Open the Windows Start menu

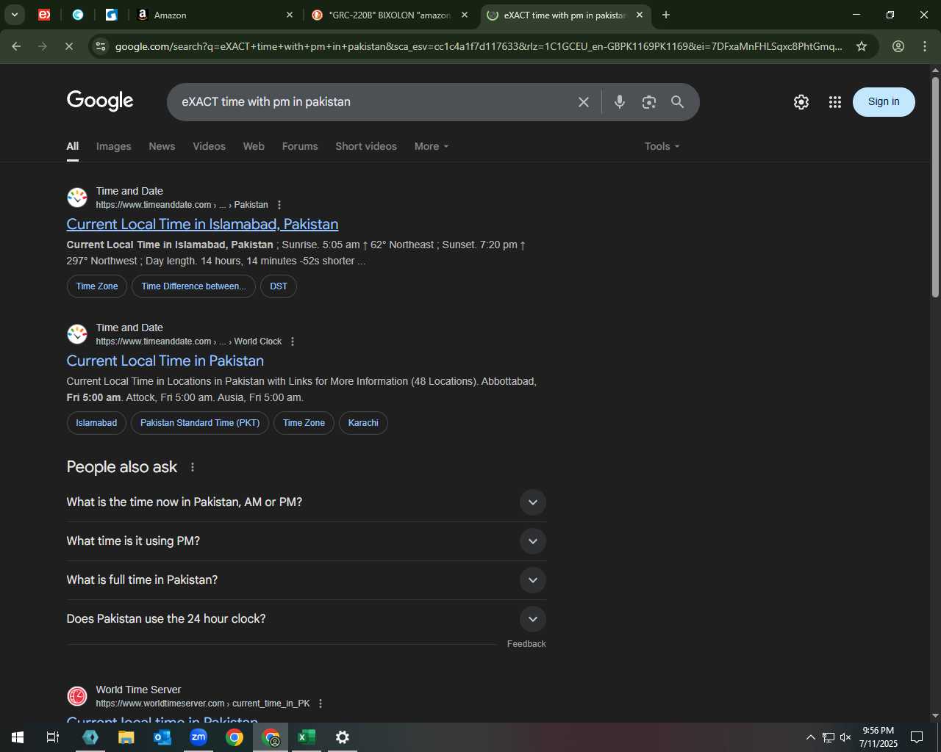click(18, 737)
